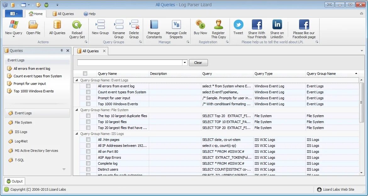Sort by Query Type column header
The width and height of the screenshot is (368, 196).
(x=279, y=74)
